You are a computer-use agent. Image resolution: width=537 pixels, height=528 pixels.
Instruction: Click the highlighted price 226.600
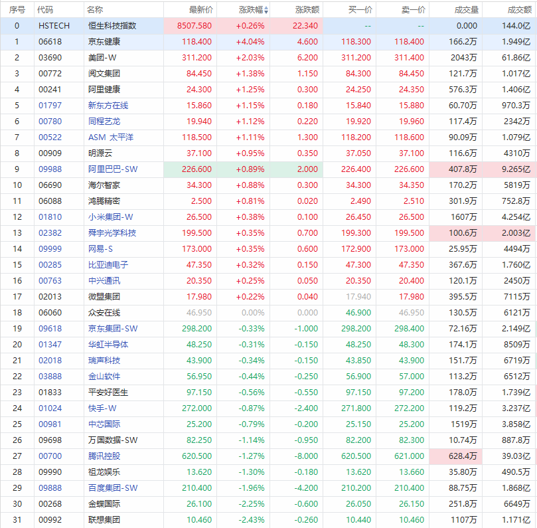pos(196,169)
